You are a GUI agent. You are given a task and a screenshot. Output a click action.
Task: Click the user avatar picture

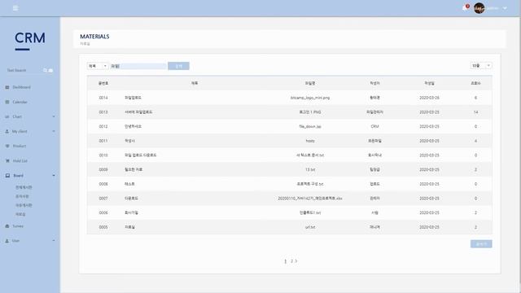[479, 8]
